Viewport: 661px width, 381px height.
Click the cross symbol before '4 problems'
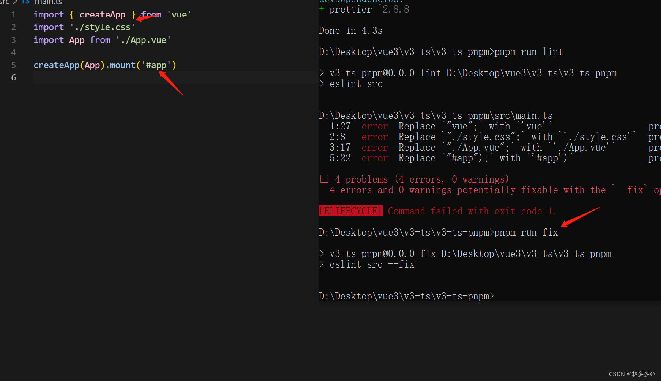tap(324, 179)
